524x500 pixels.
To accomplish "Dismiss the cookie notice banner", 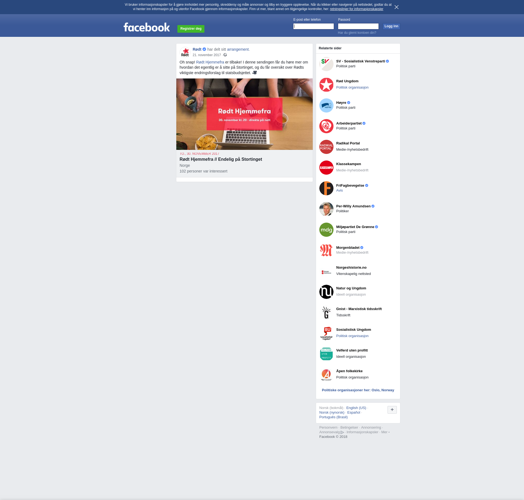I will coord(396,7).
